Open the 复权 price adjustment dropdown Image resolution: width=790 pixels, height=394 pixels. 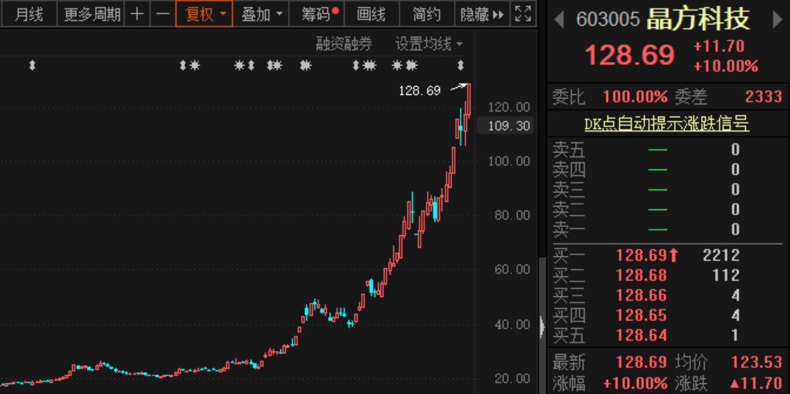(204, 14)
